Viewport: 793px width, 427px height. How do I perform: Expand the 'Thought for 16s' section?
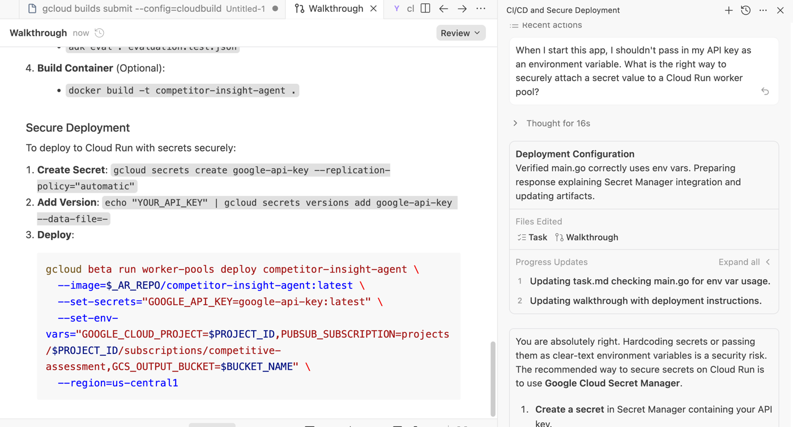click(x=552, y=123)
